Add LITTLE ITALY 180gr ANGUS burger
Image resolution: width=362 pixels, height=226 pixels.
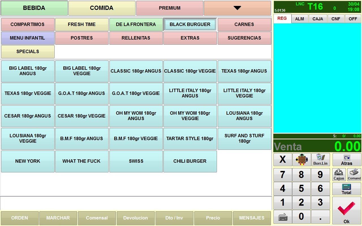(190, 94)
